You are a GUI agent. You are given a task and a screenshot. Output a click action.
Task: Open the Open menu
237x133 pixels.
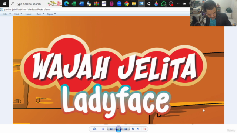[50, 14]
